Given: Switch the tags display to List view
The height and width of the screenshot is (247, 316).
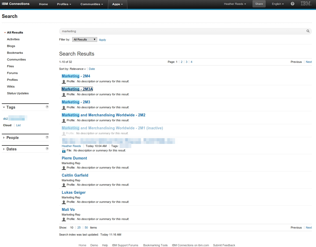Looking at the screenshot, I should (18, 125).
